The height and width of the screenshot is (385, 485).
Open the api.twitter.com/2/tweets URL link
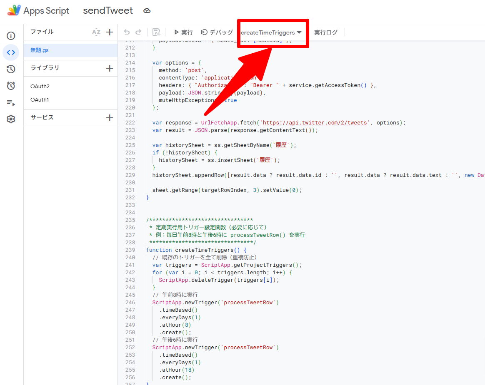point(315,123)
